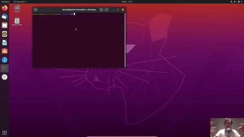Maximize the Terminal window
Viewport: 244px width, 137px height.
click(118, 10)
